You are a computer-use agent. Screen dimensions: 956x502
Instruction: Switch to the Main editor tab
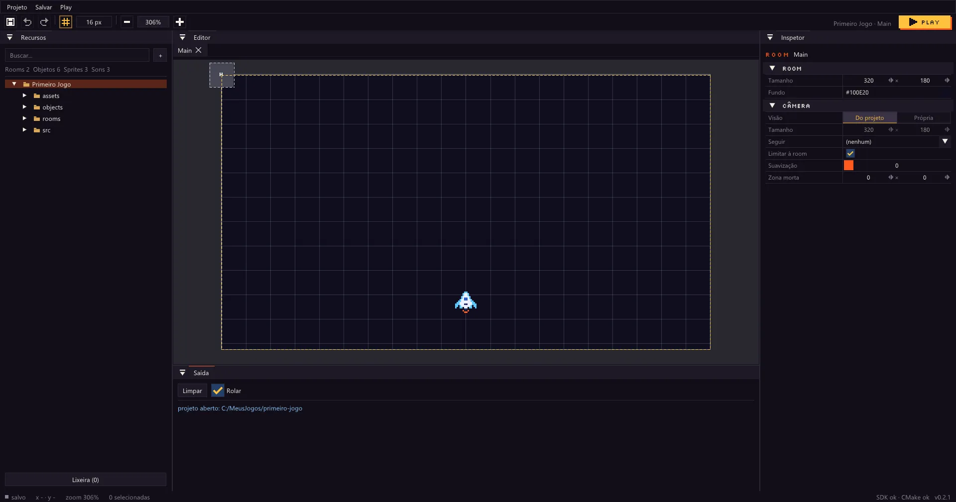[x=185, y=50]
